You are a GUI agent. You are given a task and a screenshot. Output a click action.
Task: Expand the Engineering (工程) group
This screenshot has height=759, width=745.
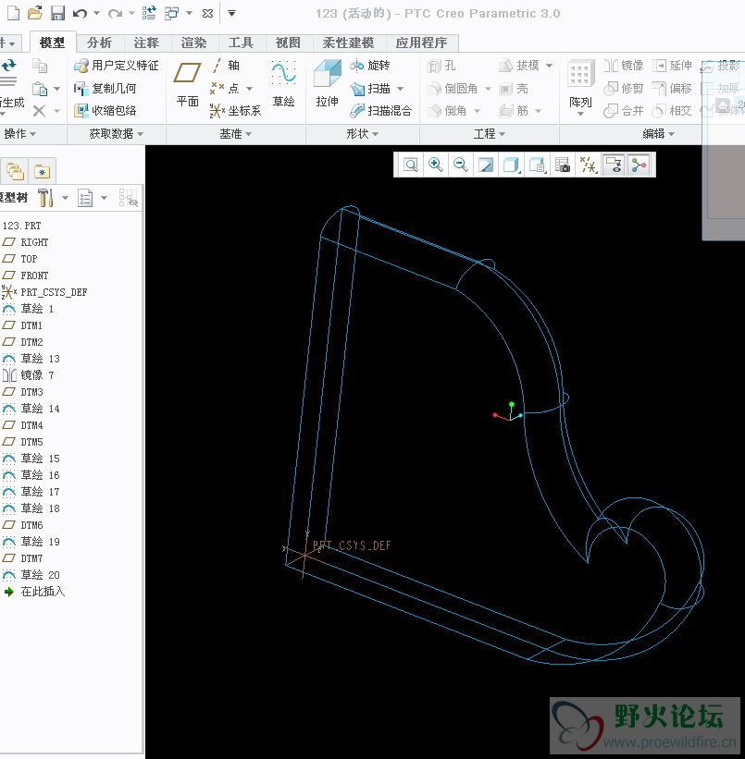[x=489, y=134]
